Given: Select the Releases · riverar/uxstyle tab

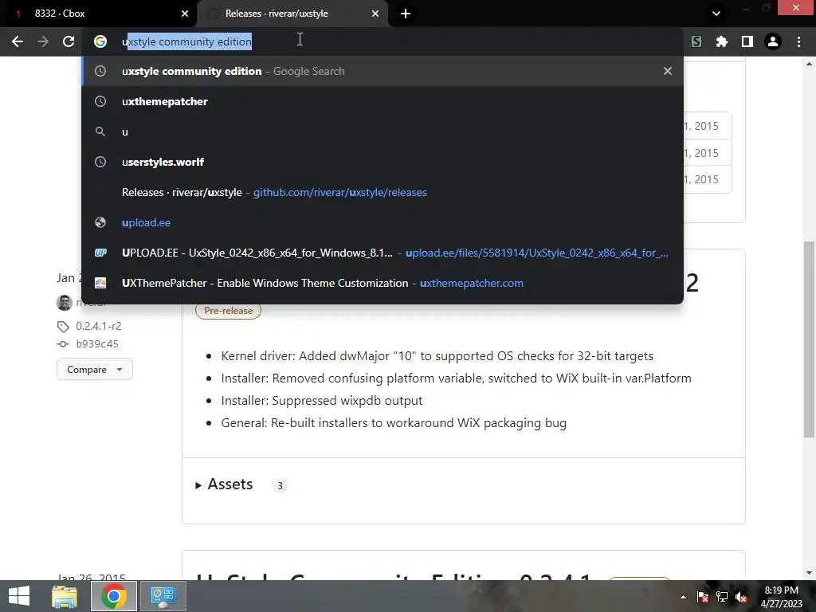Looking at the screenshot, I should pyautogui.click(x=292, y=14).
